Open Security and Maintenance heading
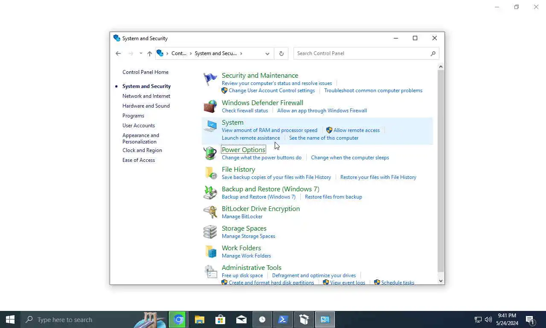Viewport: 546px width, 328px height. click(x=260, y=76)
